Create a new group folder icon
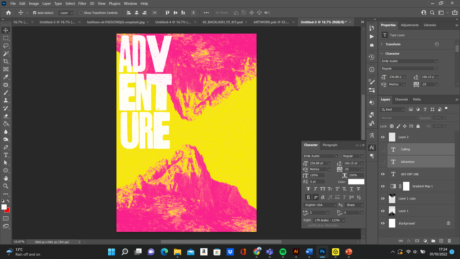Viewport: 460px width, 259px height. pos(433,241)
